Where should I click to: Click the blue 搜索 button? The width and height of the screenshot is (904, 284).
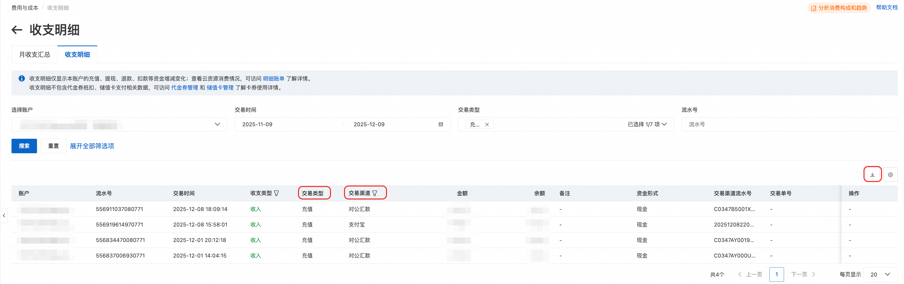tap(24, 146)
